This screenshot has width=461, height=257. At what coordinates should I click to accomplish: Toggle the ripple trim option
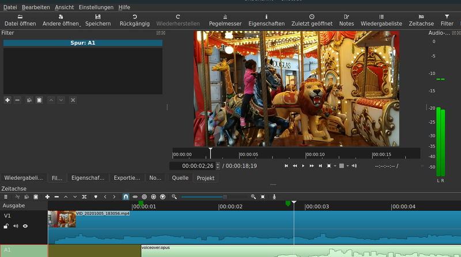tap(145, 197)
